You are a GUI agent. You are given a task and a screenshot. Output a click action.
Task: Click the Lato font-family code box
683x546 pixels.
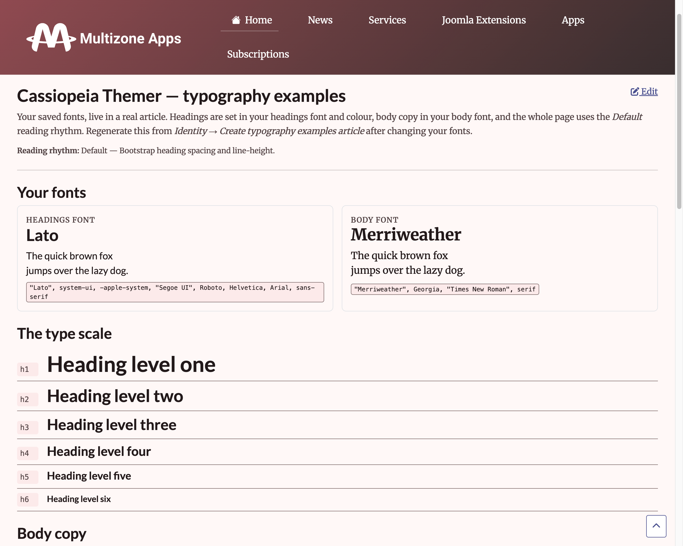click(175, 292)
